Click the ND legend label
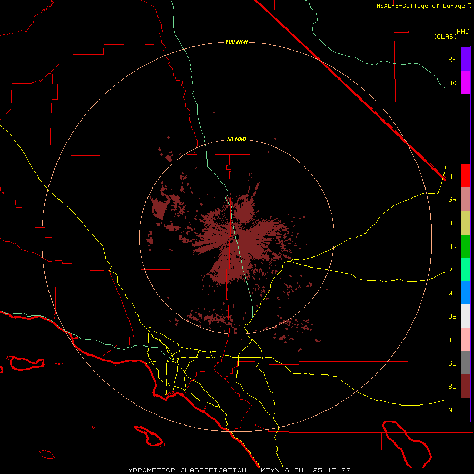Viewport: 474px width, 474px height. coord(452,410)
